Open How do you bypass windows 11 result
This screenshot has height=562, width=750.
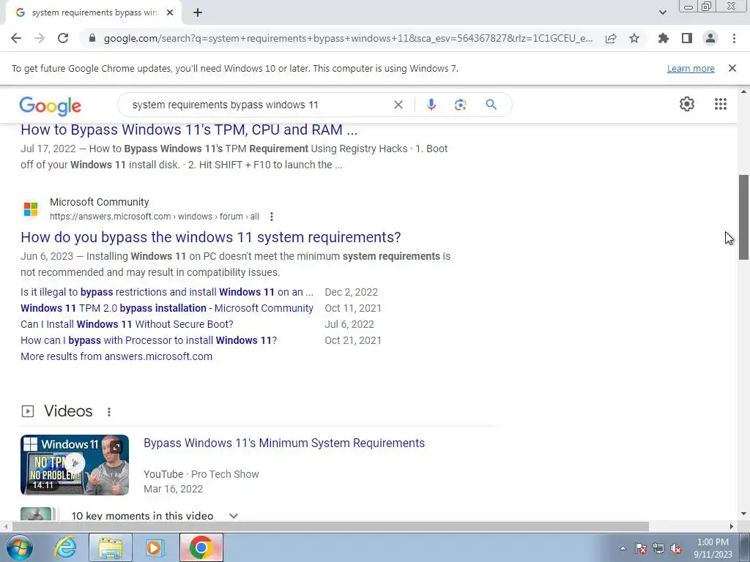210,237
